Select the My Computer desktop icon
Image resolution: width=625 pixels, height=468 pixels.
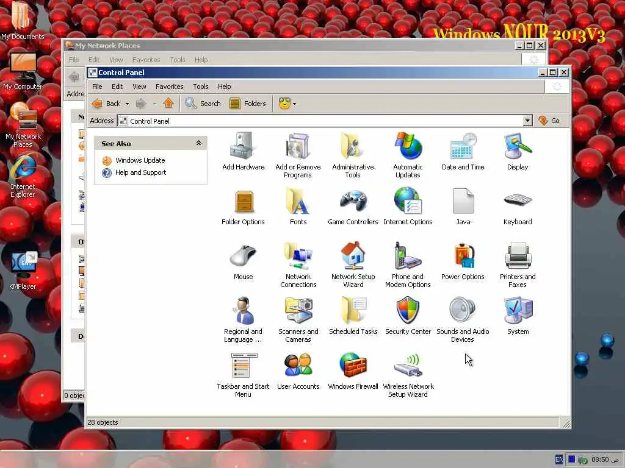pos(23,71)
